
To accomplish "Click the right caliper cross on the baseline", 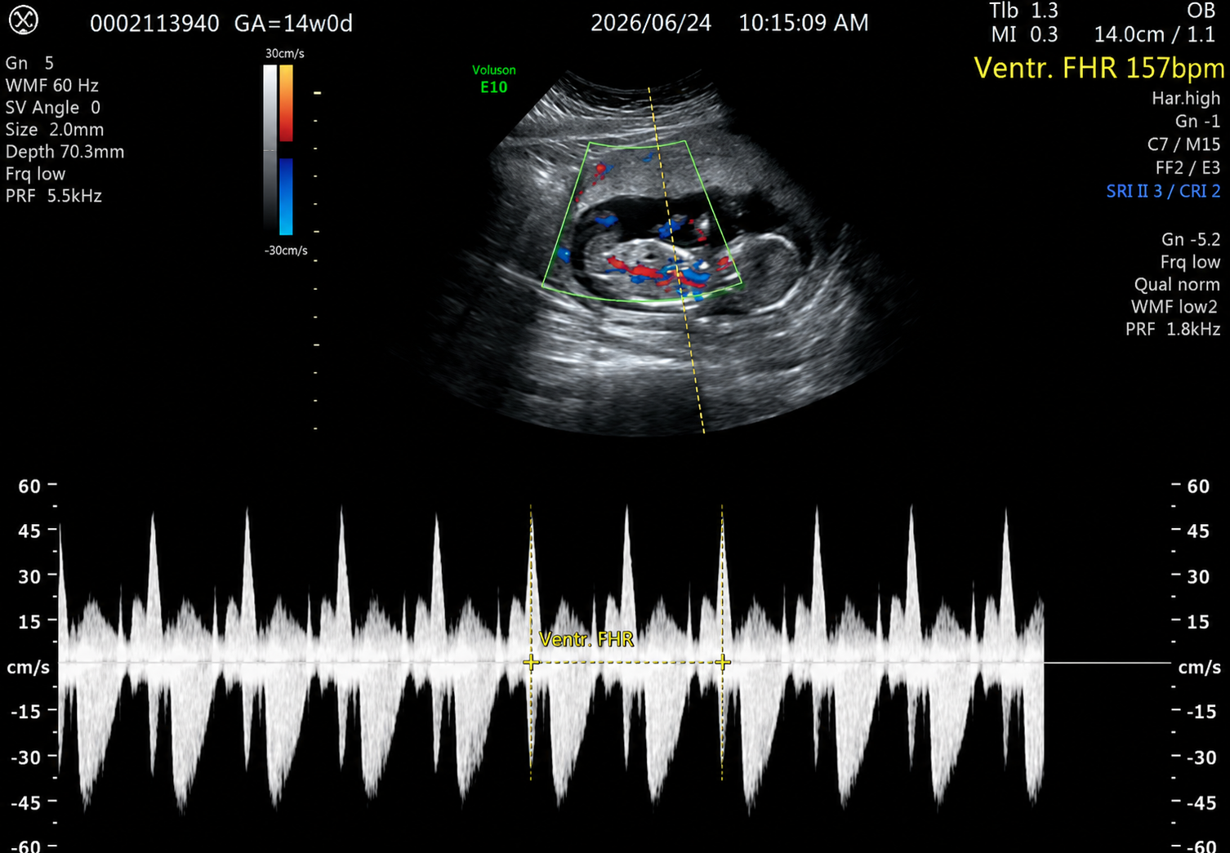I will 722,662.
